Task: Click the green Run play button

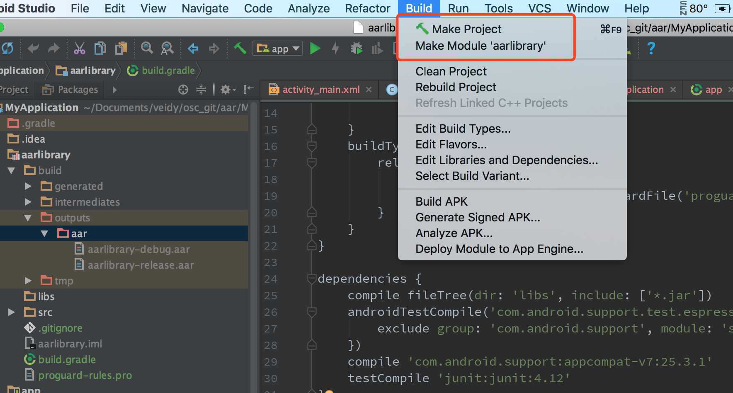Action: point(315,49)
